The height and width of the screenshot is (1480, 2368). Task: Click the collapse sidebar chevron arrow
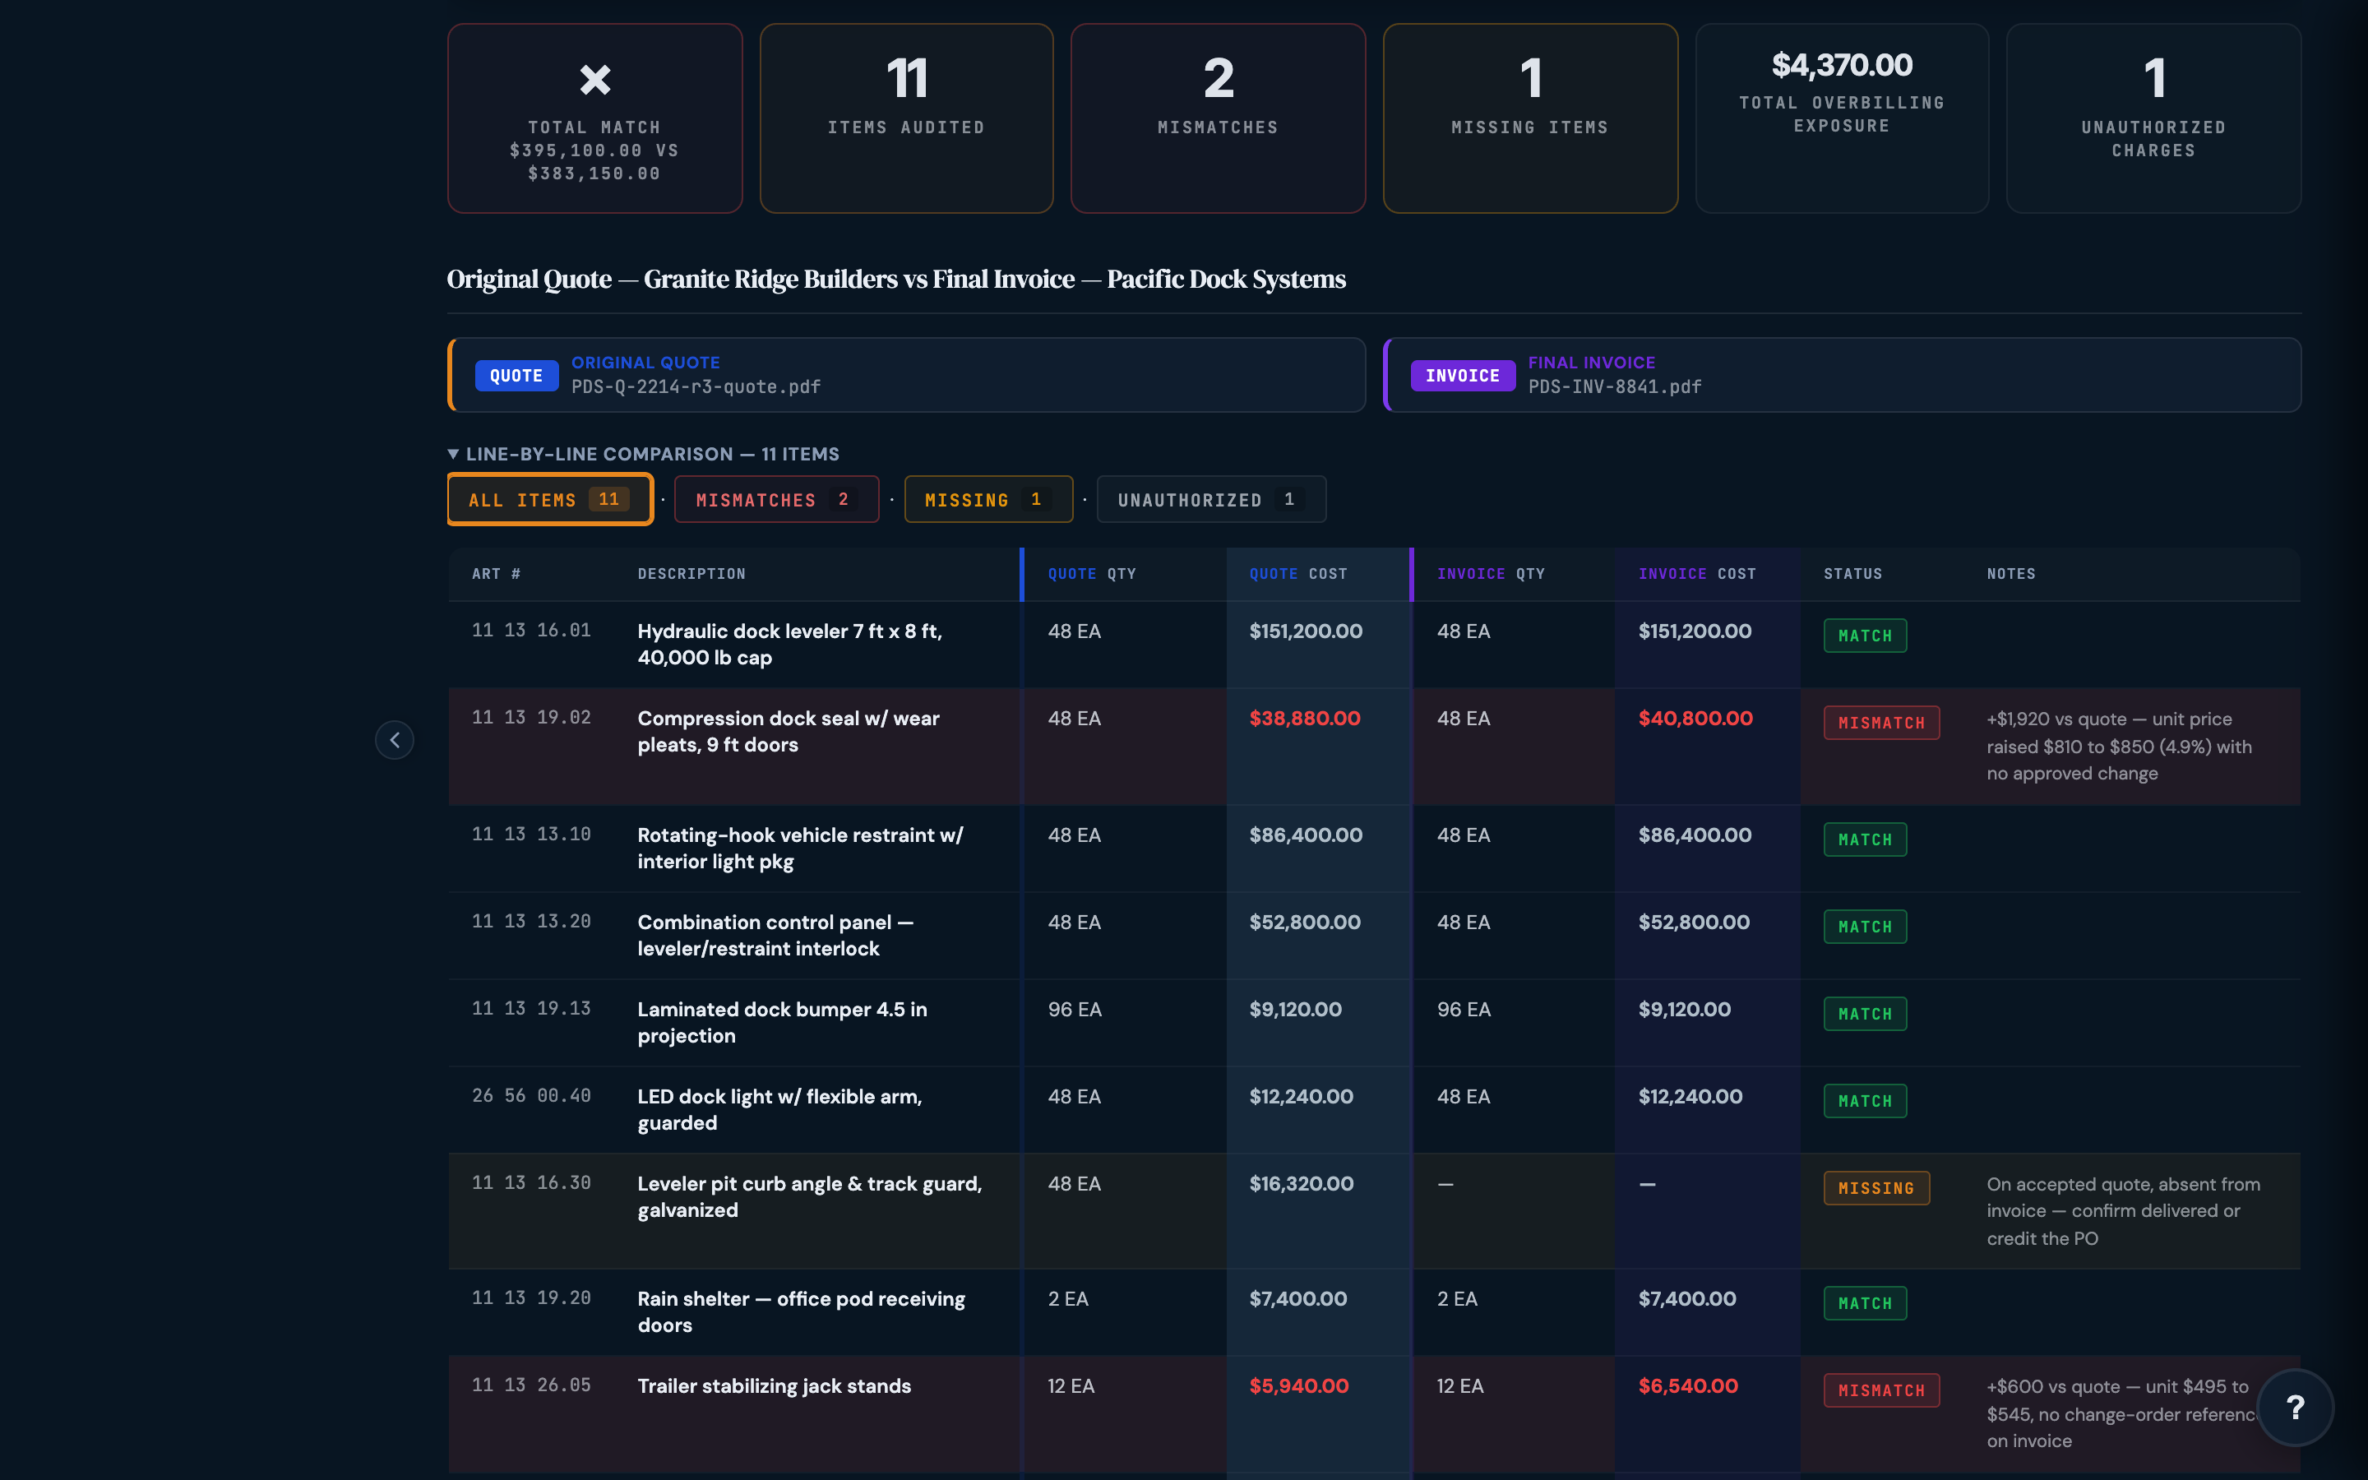pyautogui.click(x=395, y=740)
